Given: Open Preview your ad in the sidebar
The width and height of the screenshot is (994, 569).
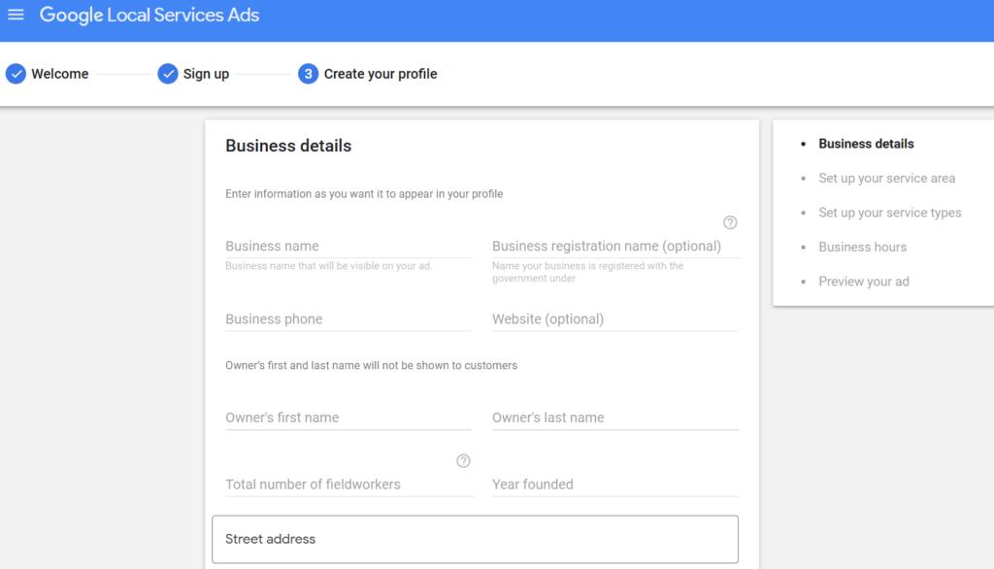Looking at the screenshot, I should pyautogui.click(x=863, y=281).
